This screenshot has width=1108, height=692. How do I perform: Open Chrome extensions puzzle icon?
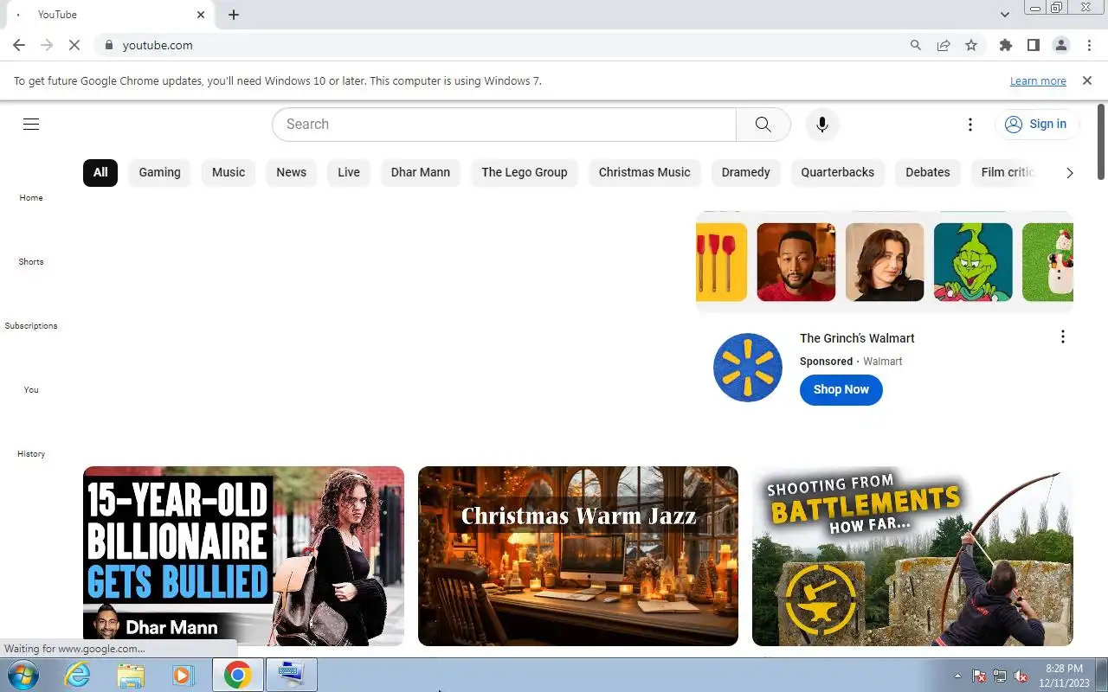(1006, 45)
